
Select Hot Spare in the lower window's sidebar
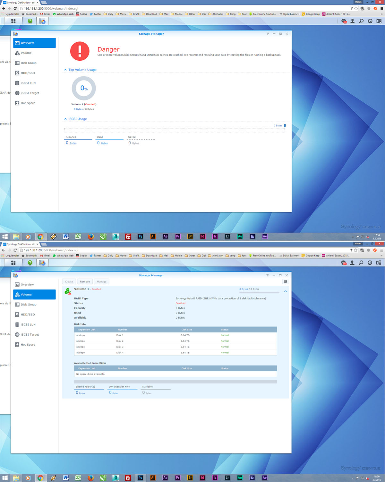28,345
